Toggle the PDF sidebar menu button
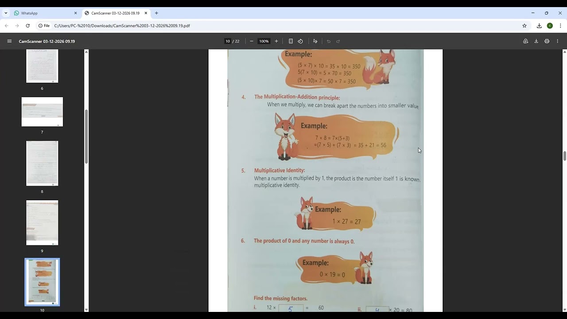 point(9,41)
